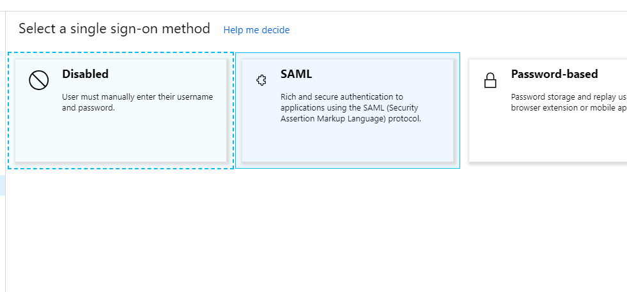Click the dashed focus outline around Disabled
Image resolution: width=627 pixels, height=292 pixels.
pos(120,52)
